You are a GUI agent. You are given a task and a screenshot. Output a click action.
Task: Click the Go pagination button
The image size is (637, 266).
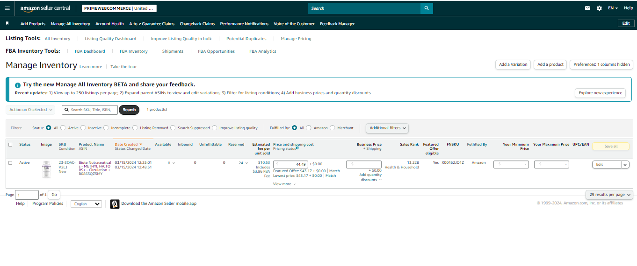(54, 195)
